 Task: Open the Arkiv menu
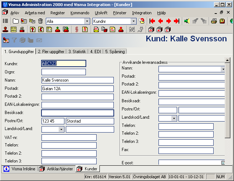(x=15, y=13)
